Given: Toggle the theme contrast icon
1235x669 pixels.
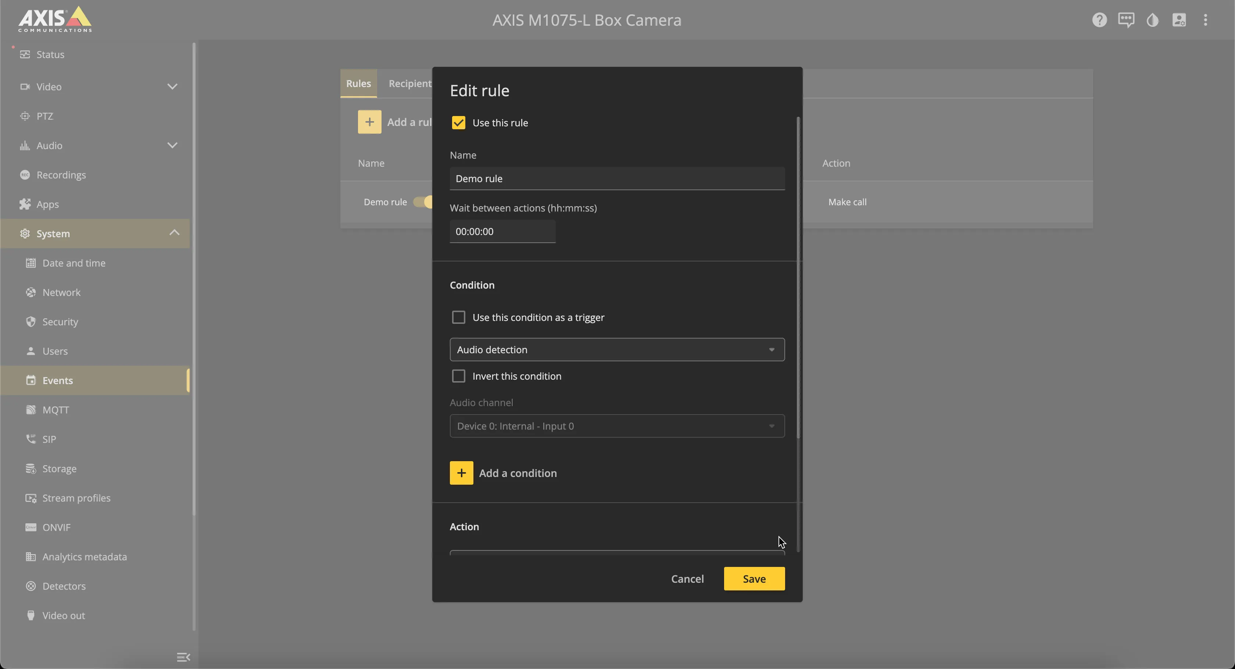Looking at the screenshot, I should pyautogui.click(x=1153, y=19).
